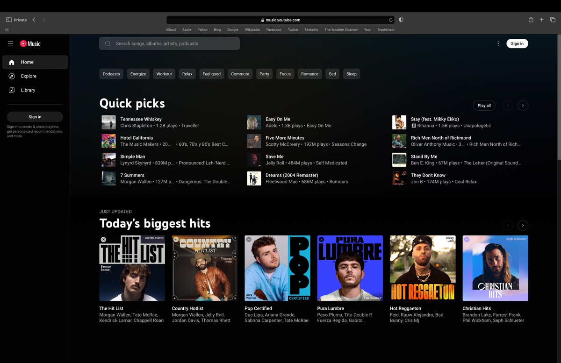The image size is (561, 363).
Task: Open The Hit List playlist cover
Action: coord(132,268)
